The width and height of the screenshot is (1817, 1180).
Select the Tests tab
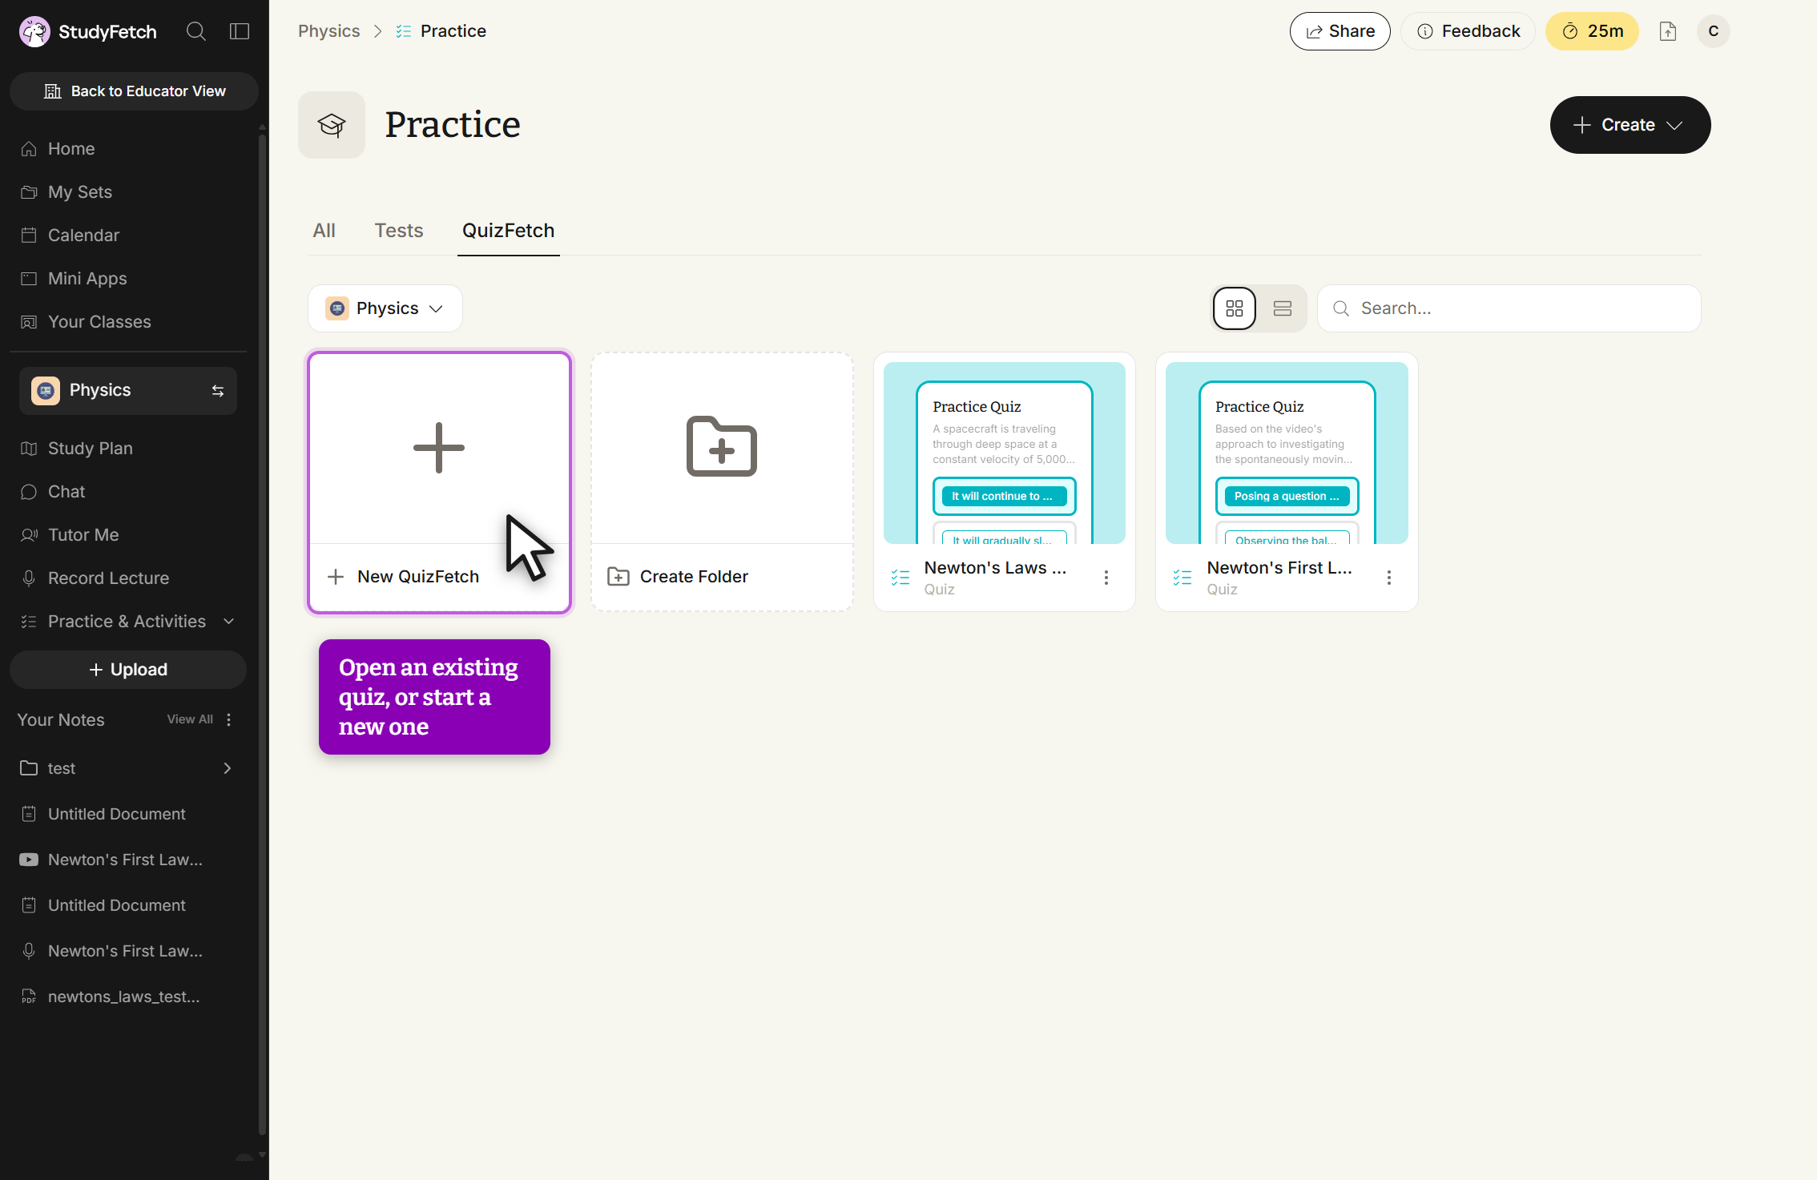pos(399,231)
